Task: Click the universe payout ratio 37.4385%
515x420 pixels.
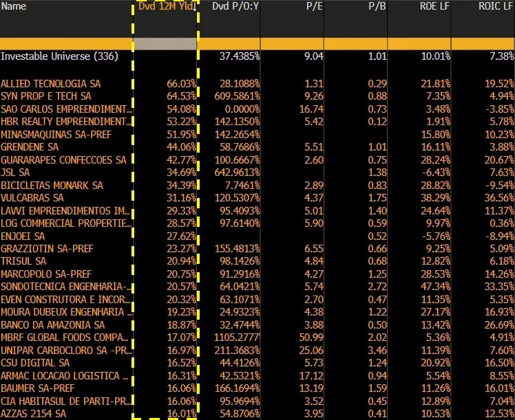Action: [240, 56]
